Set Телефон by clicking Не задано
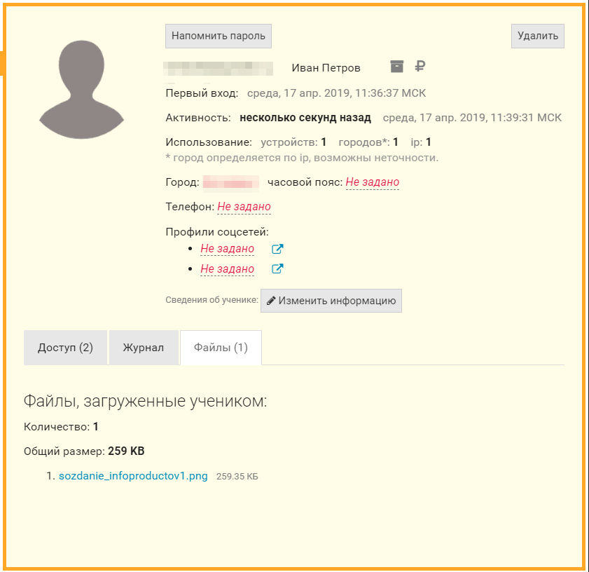 click(244, 207)
